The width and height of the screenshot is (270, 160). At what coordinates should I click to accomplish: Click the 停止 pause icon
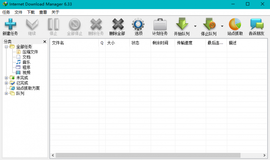[x=53, y=24]
